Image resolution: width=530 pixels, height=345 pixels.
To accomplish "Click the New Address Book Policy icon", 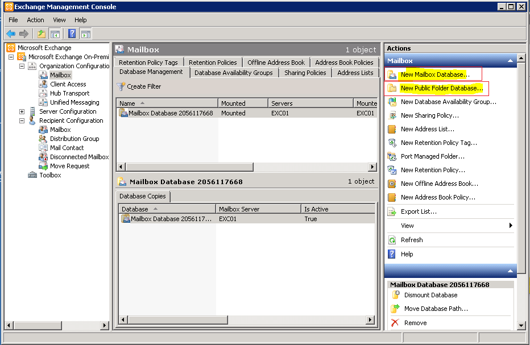I will 392,197.
